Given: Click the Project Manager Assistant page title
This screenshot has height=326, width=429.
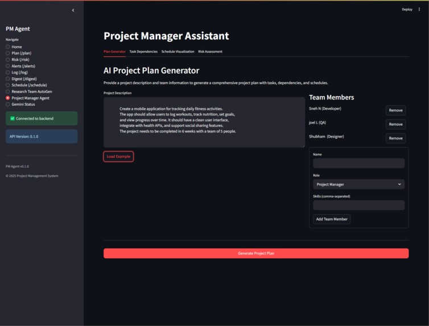Looking at the screenshot, I should 166,36.
